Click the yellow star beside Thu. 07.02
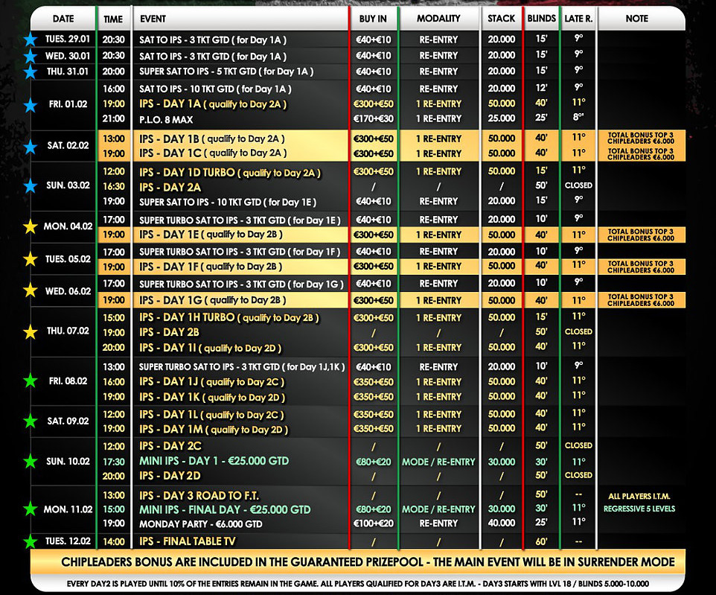 (x=31, y=331)
